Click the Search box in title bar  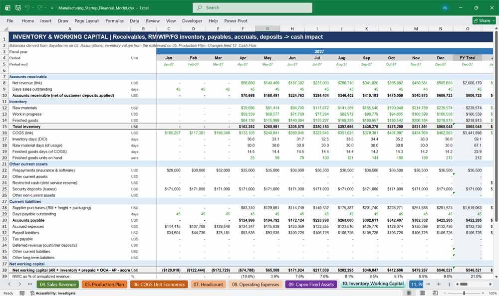(x=252, y=7)
